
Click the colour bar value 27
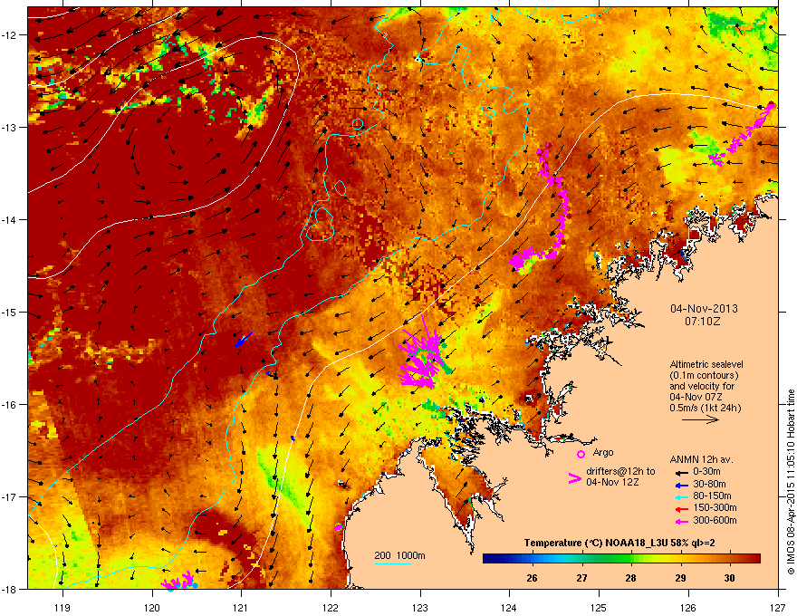click(581, 578)
